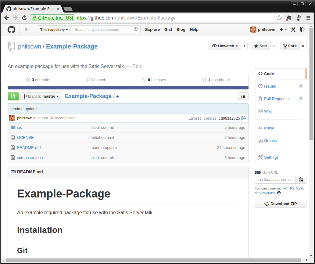Open Help in the top navigation
The height and width of the screenshot is (264, 315).
click(194, 30)
